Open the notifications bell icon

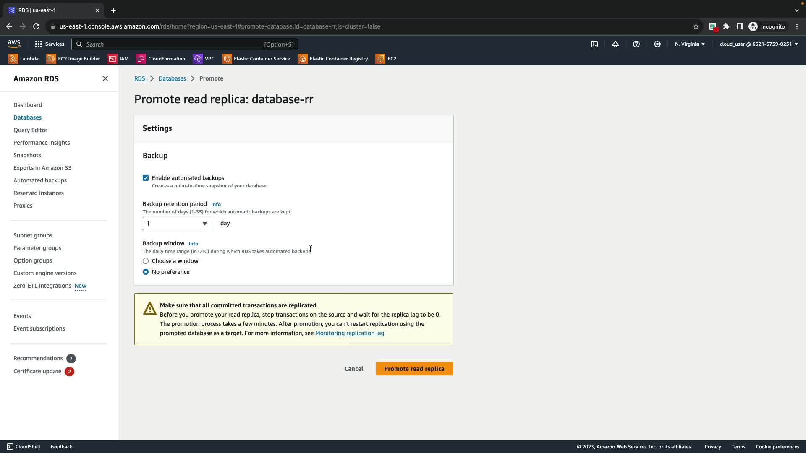(x=615, y=44)
